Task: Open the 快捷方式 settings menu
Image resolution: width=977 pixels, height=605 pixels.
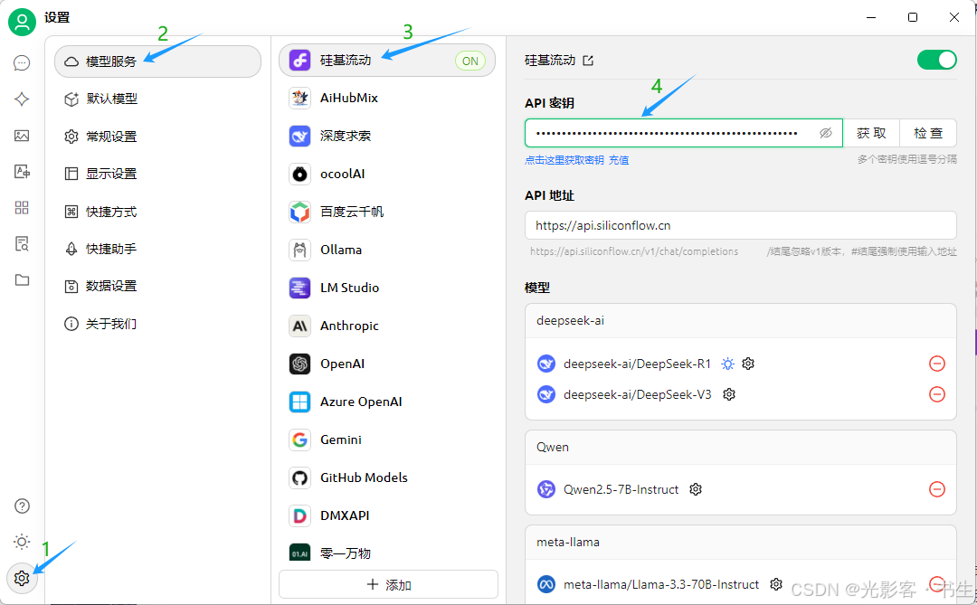Action: (157, 212)
